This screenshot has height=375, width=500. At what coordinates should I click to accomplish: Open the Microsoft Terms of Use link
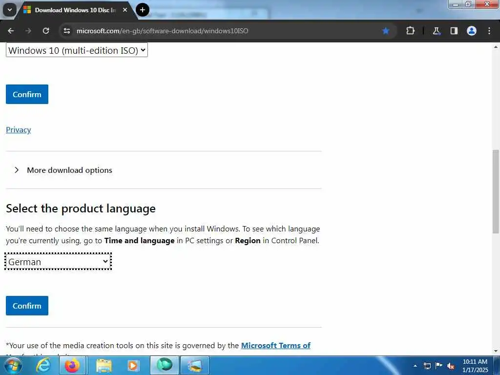(275, 346)
